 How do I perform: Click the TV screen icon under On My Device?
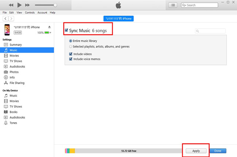tap(6, 107)
